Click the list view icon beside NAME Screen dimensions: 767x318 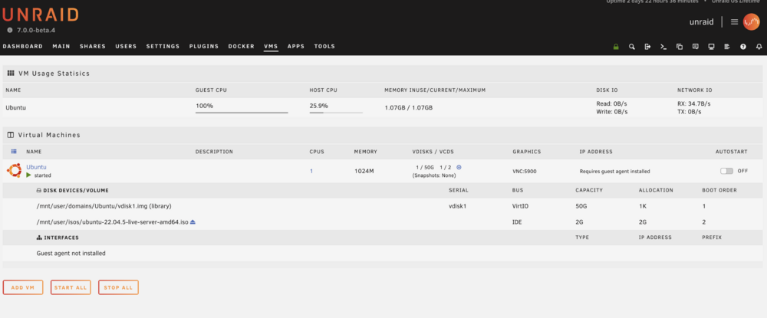coord(14,152)
